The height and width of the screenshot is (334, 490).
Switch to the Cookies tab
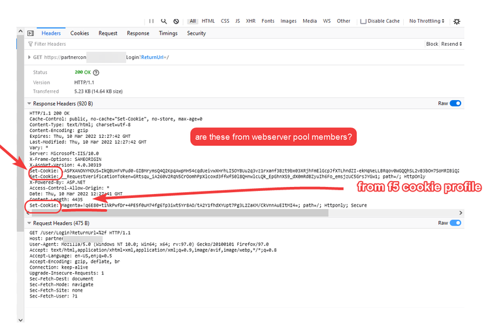click(80, 33)
